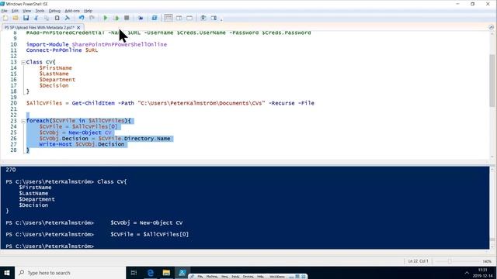Screen dimensions: 497x279
Task: Open the View menu
Action: tap(26, 11)
